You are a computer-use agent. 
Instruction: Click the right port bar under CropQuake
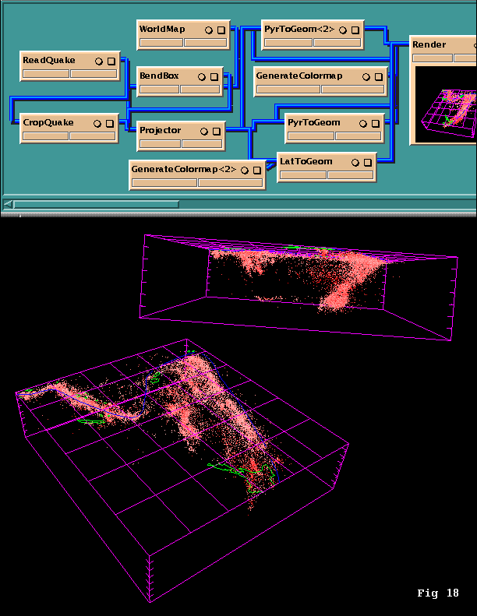pos(92,136)
